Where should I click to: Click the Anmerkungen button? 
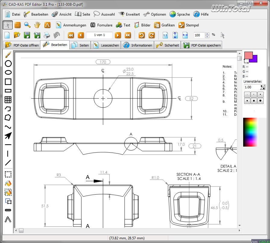71,25
